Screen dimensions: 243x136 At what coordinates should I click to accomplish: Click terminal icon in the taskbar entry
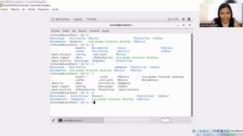(60, 120)
